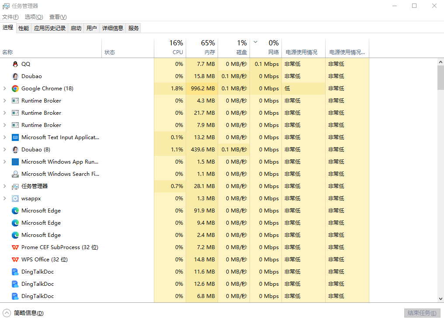Viewport: 444px width, 322px height.
Task: Expand the Runtime Broker 7.9 MB row
Action: coord(4,125)
